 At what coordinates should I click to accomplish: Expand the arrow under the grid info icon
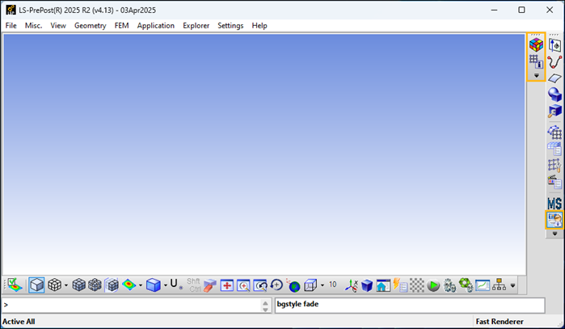click(536, 76)
